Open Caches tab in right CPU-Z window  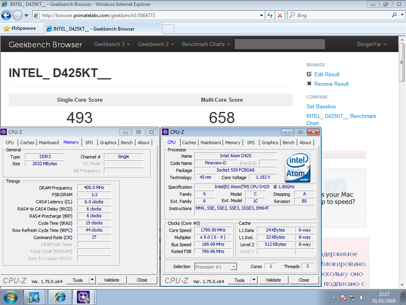tap(189, 143)
